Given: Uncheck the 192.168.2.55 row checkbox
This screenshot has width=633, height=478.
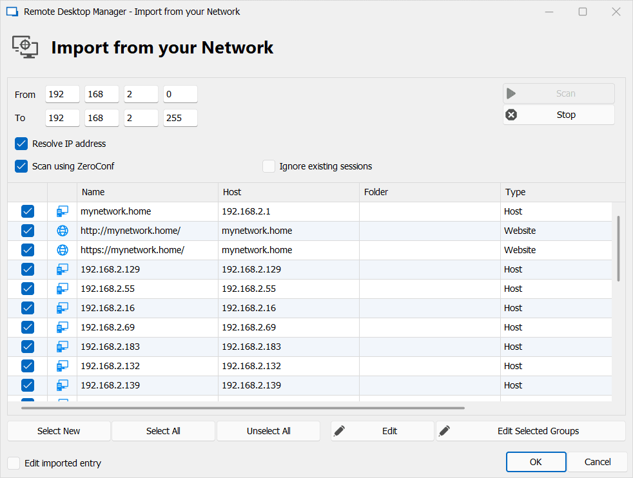Looking at the screenshot, I should pyautogui.click(x=28, y=289).
